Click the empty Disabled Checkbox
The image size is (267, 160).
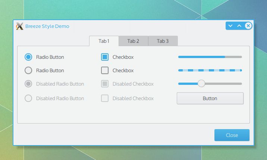click(x=105, y=98)
